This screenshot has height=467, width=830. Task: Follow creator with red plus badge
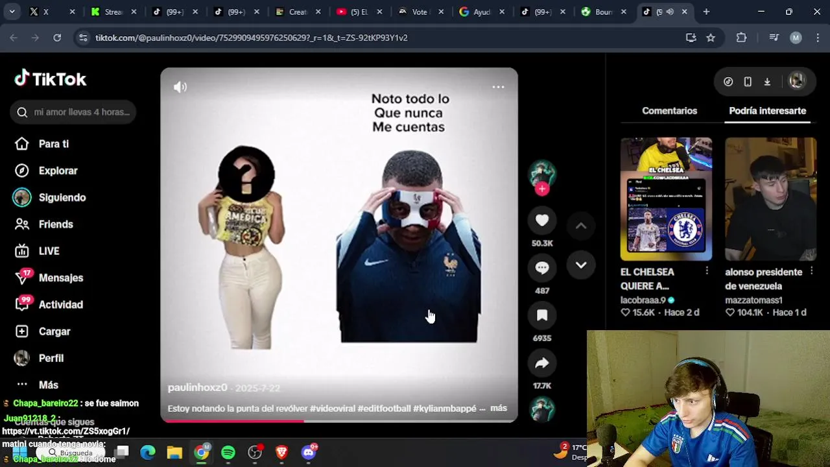[x=542, y=189]
